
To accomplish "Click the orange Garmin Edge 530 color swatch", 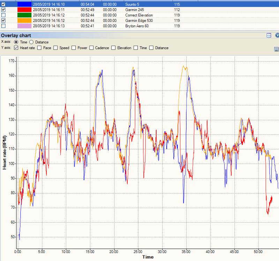I will (x=24, y=21).
